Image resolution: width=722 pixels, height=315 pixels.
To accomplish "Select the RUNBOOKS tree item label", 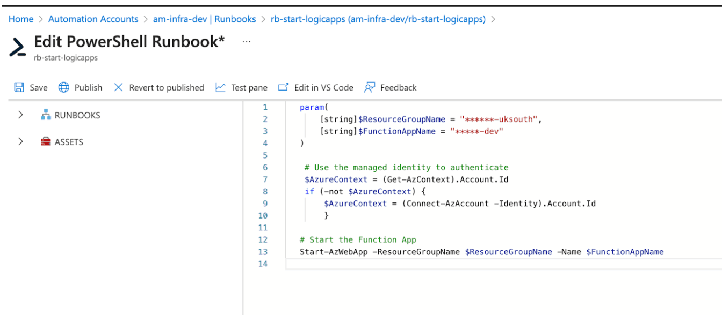I will (x=77, y=115).
